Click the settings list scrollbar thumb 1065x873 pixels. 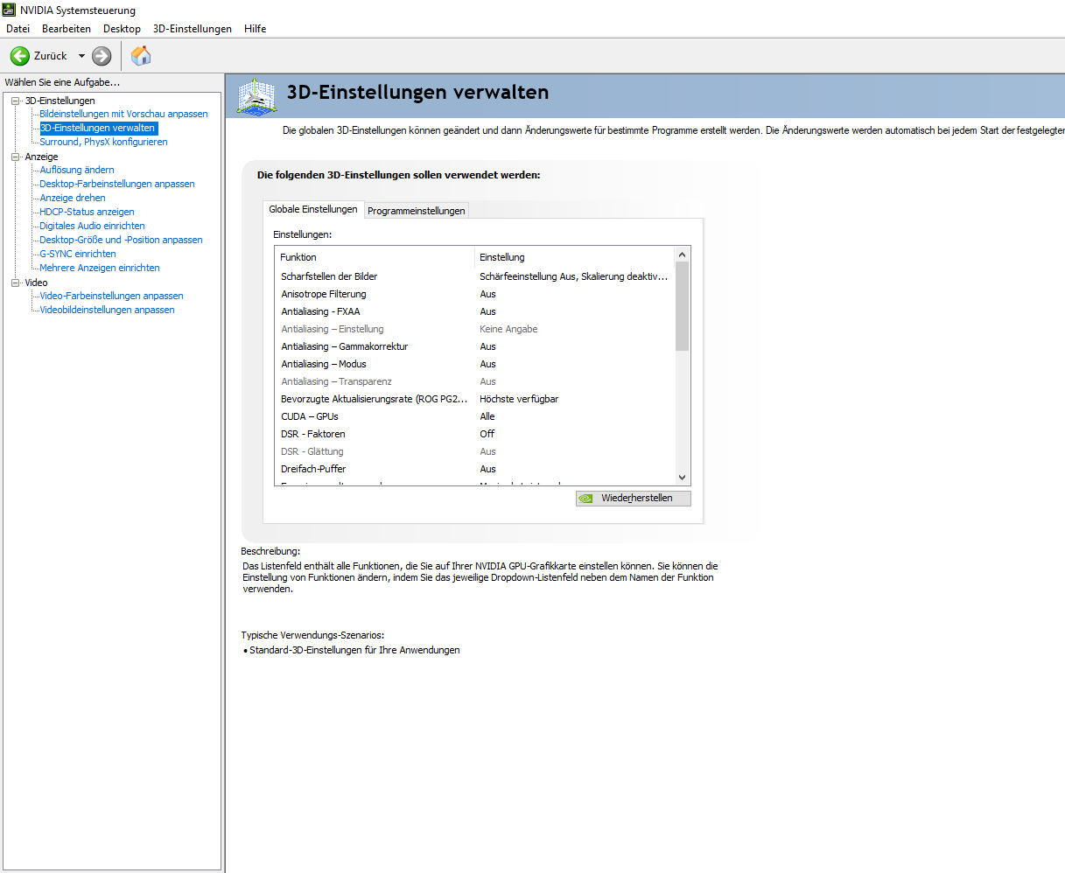683,306
